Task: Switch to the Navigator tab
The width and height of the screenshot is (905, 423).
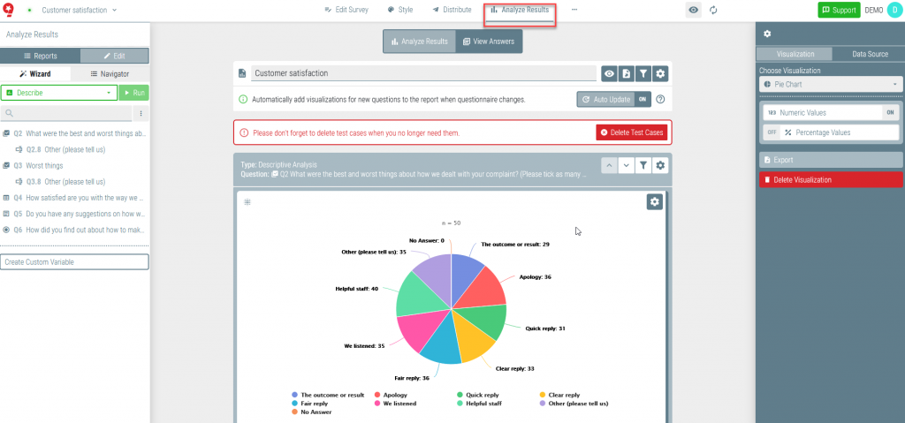Action: [x=110, y=74]
